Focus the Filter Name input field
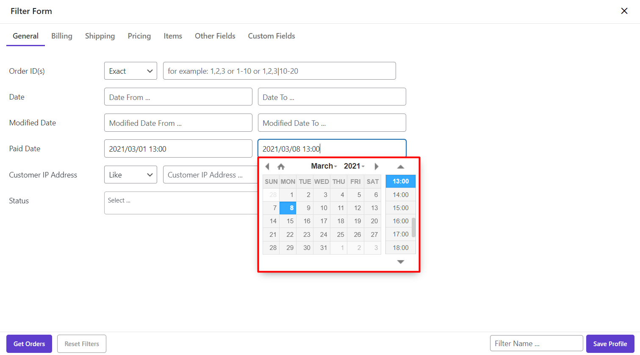The image size is (640, 355). click(536, 344)
